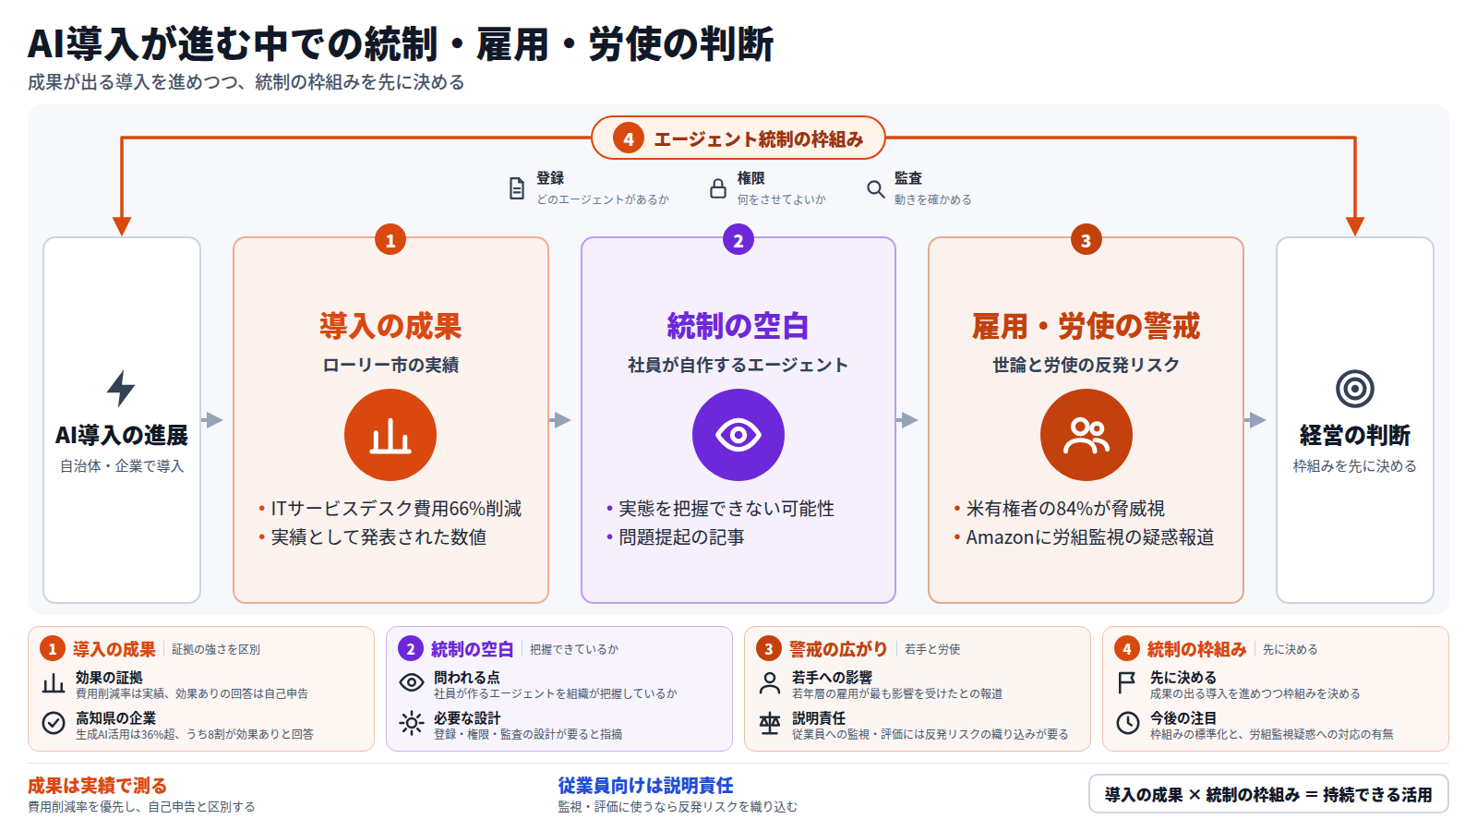Click the 警戒の広がり bottom panel heading
This screenshot has height=831, width=1477.
[x=838, y=649]
